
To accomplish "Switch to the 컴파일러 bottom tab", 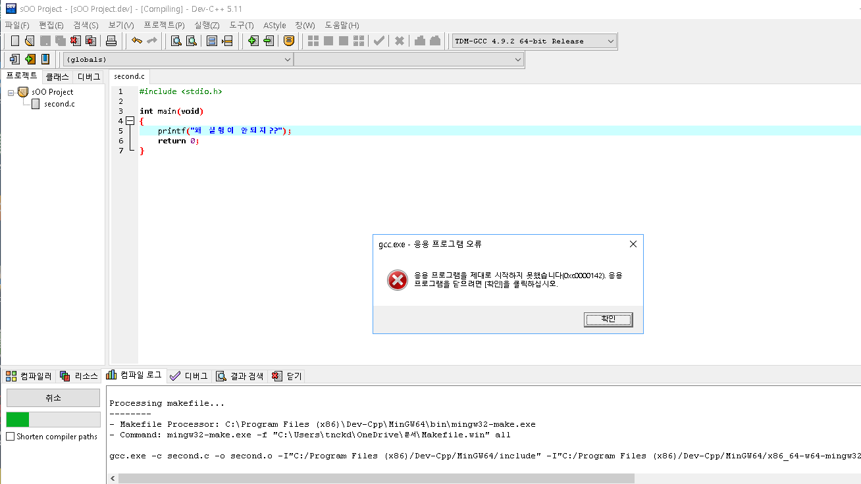I will [x=29, y=376].
